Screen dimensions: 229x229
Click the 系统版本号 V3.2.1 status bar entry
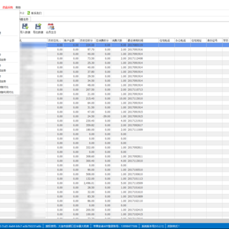point(152,226)
